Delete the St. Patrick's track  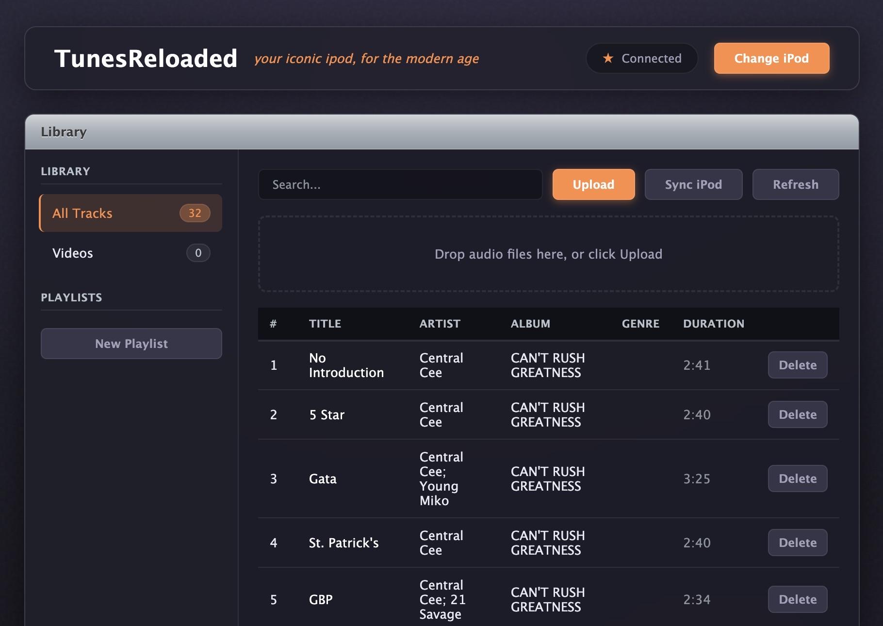pos(798,543)
